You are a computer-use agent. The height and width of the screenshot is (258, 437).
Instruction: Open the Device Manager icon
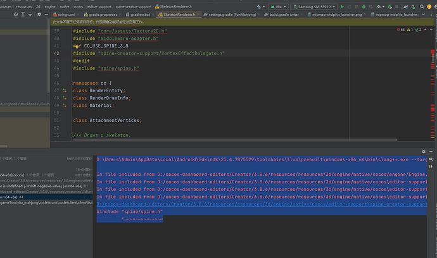click(413, 7)
